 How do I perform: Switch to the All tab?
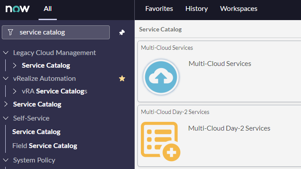pos(48,9)
